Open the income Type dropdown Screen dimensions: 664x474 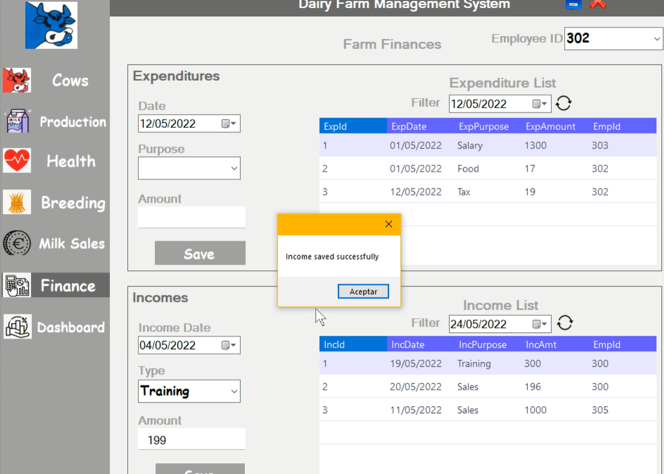[234, 392]
